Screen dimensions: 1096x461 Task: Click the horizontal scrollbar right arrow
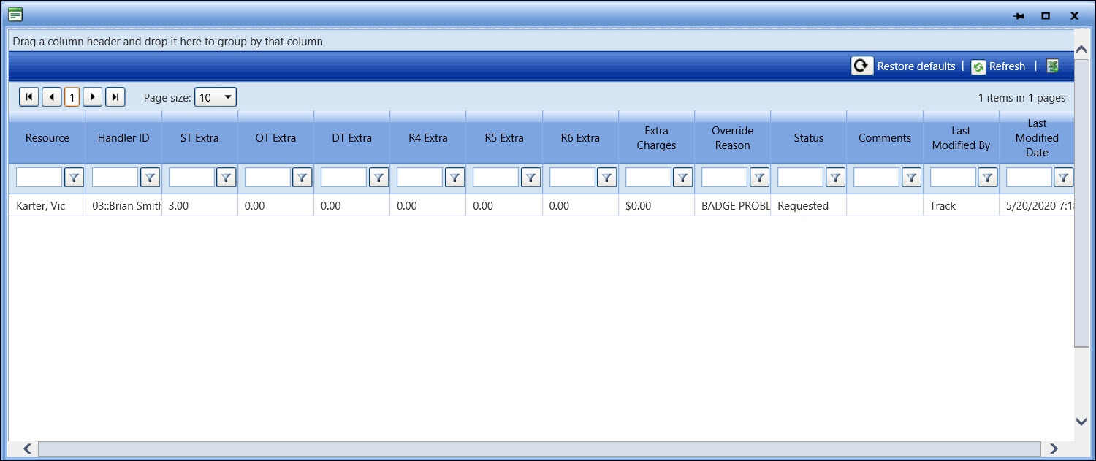pos(1054,449)
